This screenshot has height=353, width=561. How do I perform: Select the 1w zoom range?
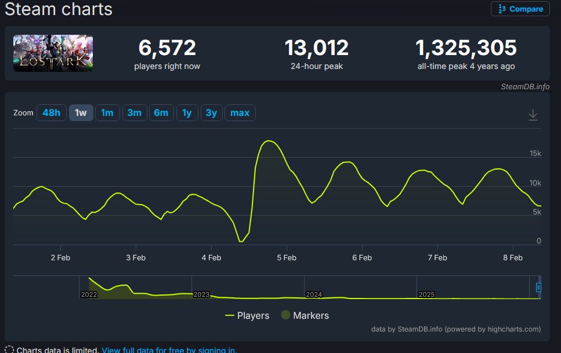[x=81, y=112]
